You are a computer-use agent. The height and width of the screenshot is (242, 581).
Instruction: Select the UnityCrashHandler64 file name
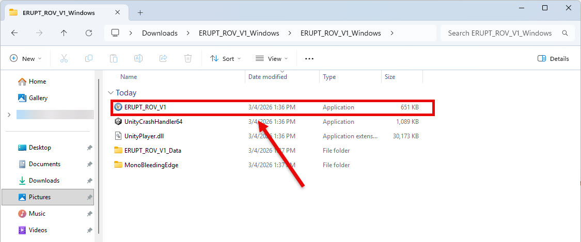click(x=153, y=122)
